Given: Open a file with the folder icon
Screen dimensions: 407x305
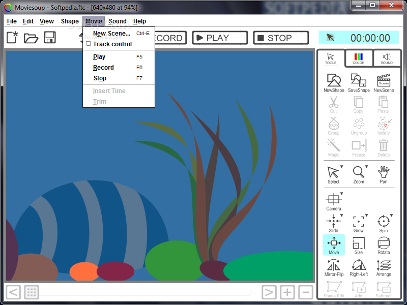Looking at the screenshot, I should (x=31, y=38).
